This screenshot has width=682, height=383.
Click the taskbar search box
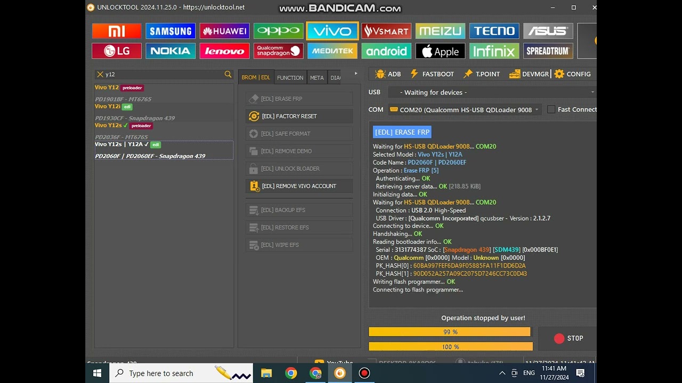pos(181,373)
